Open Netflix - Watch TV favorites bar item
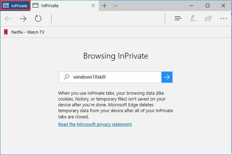232x155 pixels. pyautogui.click(x=24, y=32)
